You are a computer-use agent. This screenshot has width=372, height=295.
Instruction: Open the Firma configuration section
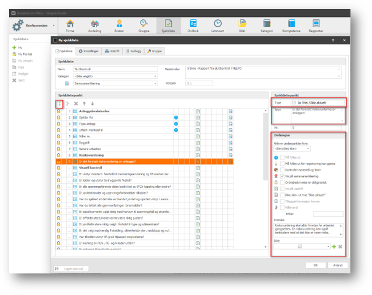tap(70, 26)
